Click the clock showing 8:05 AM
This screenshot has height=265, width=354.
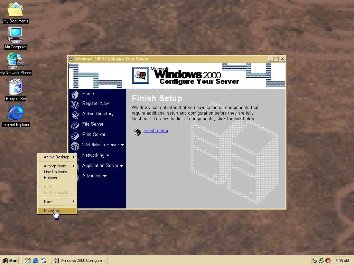click(342, 261)
